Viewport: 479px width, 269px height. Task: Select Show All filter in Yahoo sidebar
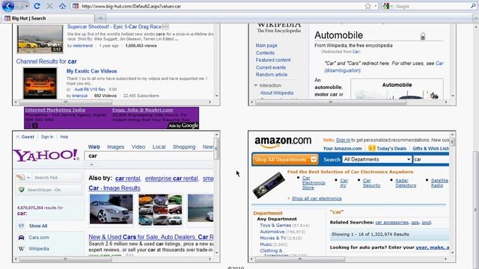click(x=38, y=226)
